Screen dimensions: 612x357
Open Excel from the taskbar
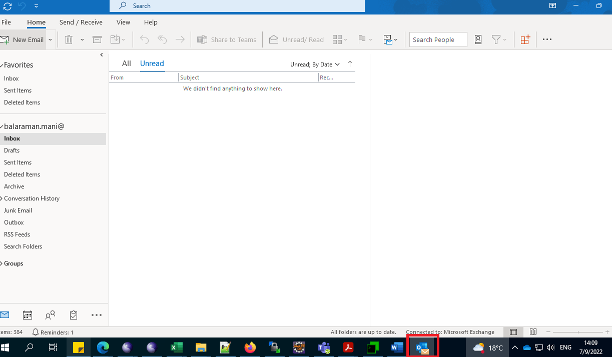[x=176, y=347]
